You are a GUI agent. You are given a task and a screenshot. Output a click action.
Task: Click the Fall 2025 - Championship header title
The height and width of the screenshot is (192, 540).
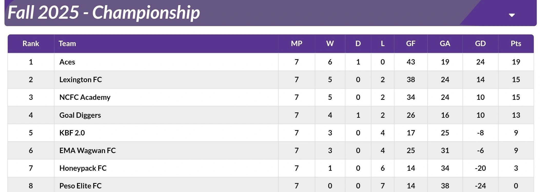pos(104,12)
